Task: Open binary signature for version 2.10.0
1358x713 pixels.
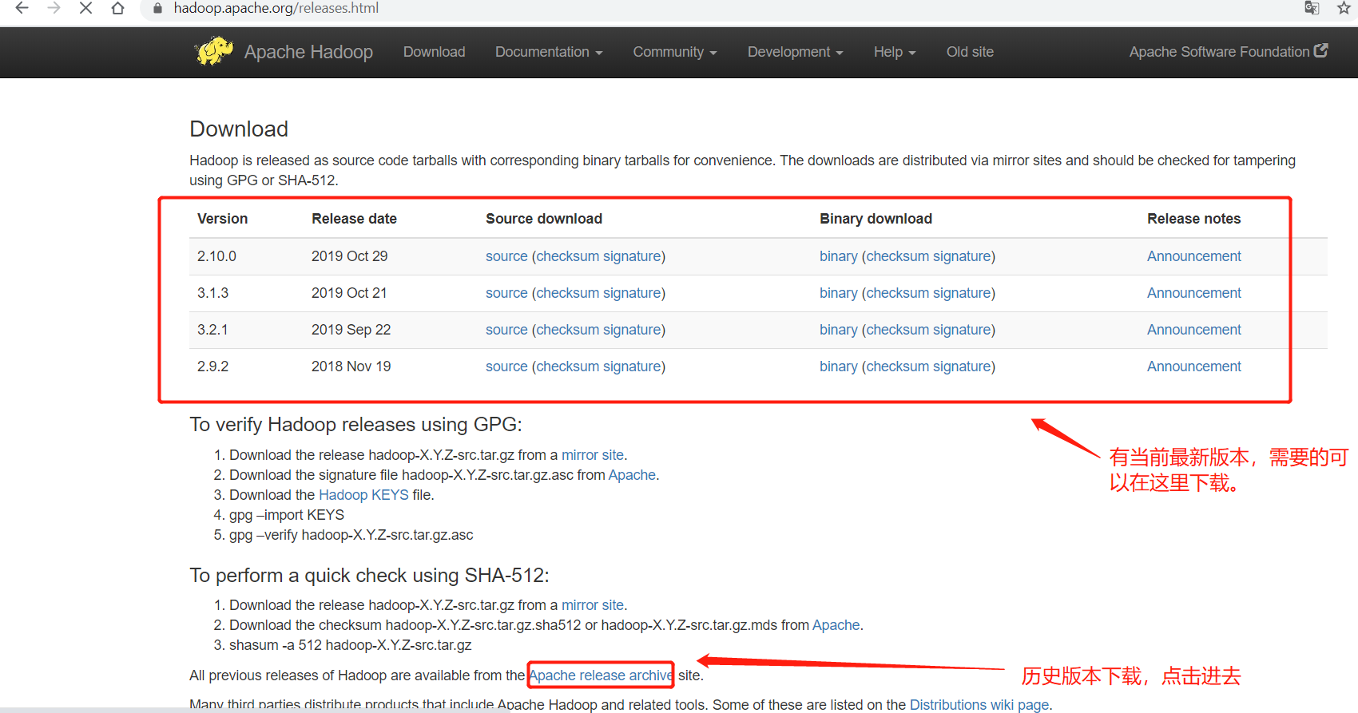Action: (x=962, y=256)
